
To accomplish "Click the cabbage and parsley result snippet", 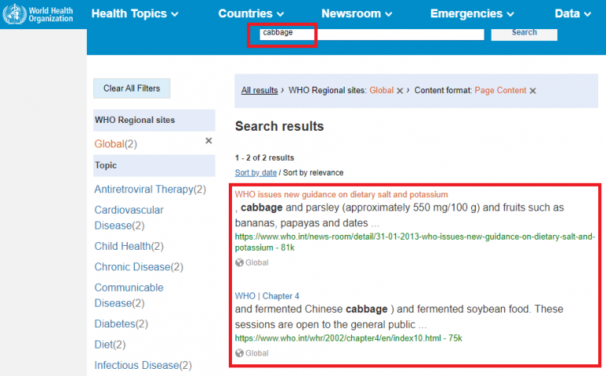I will [399, 215].
